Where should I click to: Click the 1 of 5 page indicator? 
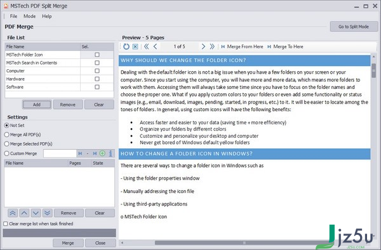(x=179, y=46)
